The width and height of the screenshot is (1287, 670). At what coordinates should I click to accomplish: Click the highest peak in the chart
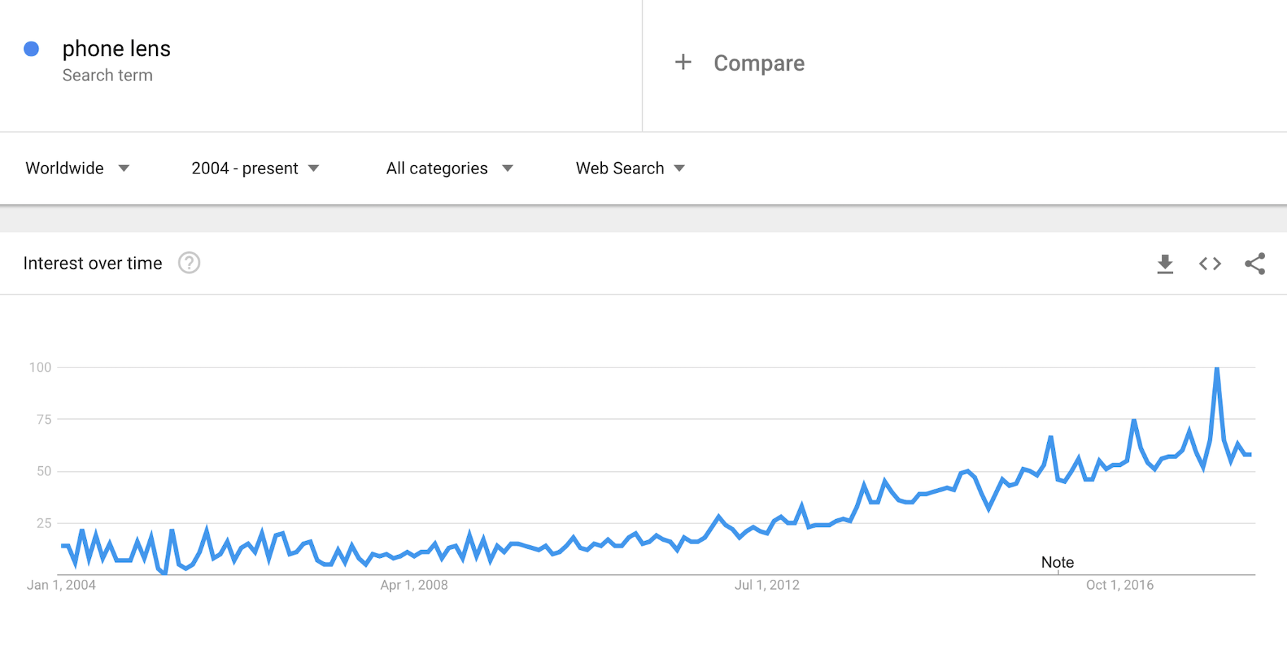[1217, 369]
